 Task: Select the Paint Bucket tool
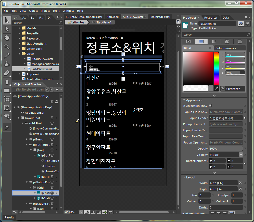(7, 64)
